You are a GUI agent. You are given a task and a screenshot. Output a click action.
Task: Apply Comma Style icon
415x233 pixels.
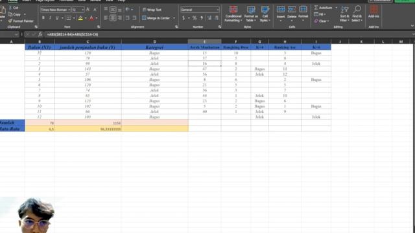pos(202,18)
